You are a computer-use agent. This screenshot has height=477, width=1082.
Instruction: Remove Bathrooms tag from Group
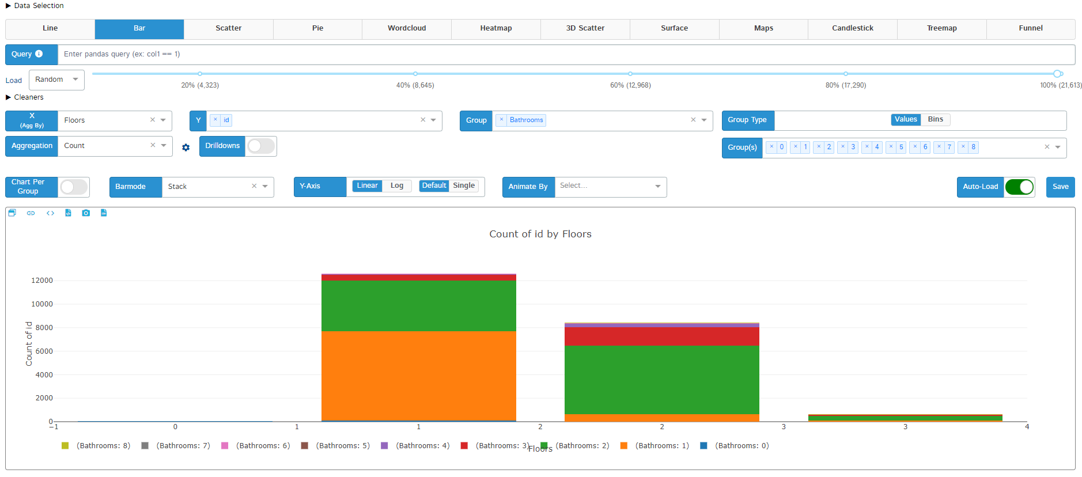click(501, 120)
